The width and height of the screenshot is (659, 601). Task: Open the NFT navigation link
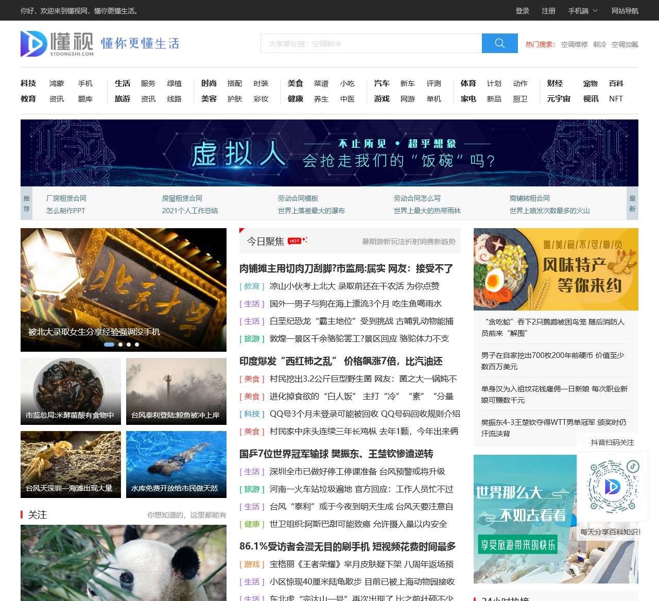point(616,99)
